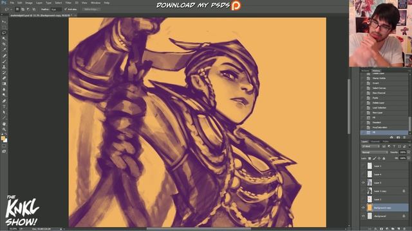Image resolution: width=412 pixels, height=231 pixels.
Task: Click Subtract from Selection mode icon
Action: [x=28, y=9]
